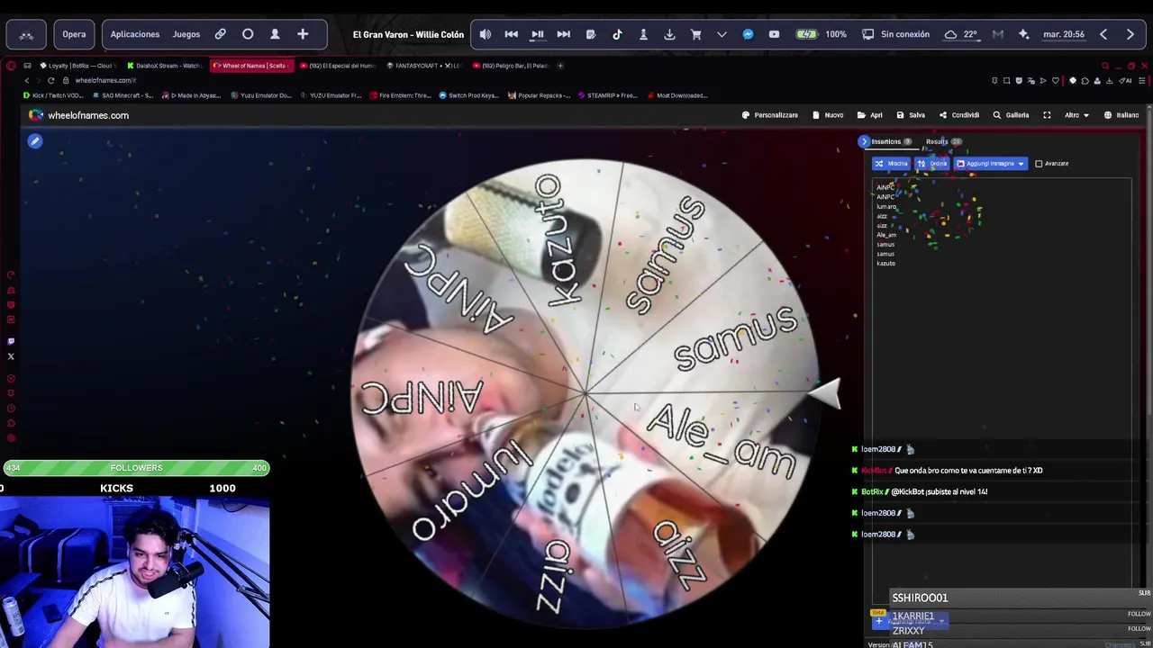
Task: Open the downloads icon in top bar
Action: (x=669, y=34)
